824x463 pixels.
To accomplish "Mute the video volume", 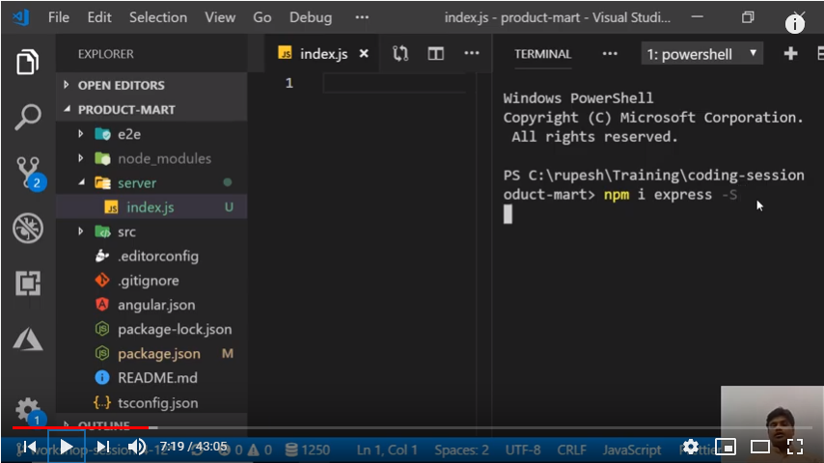I will [137, 447].
